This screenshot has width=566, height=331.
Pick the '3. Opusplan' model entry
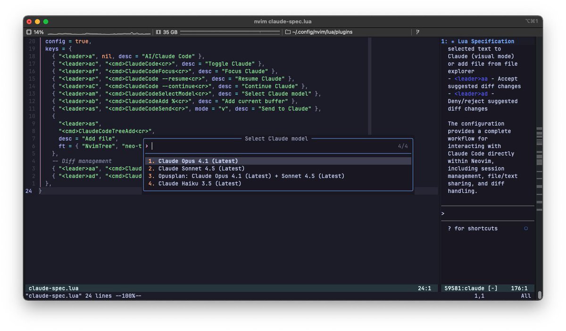pyautogui.click(x=278, y=176)
